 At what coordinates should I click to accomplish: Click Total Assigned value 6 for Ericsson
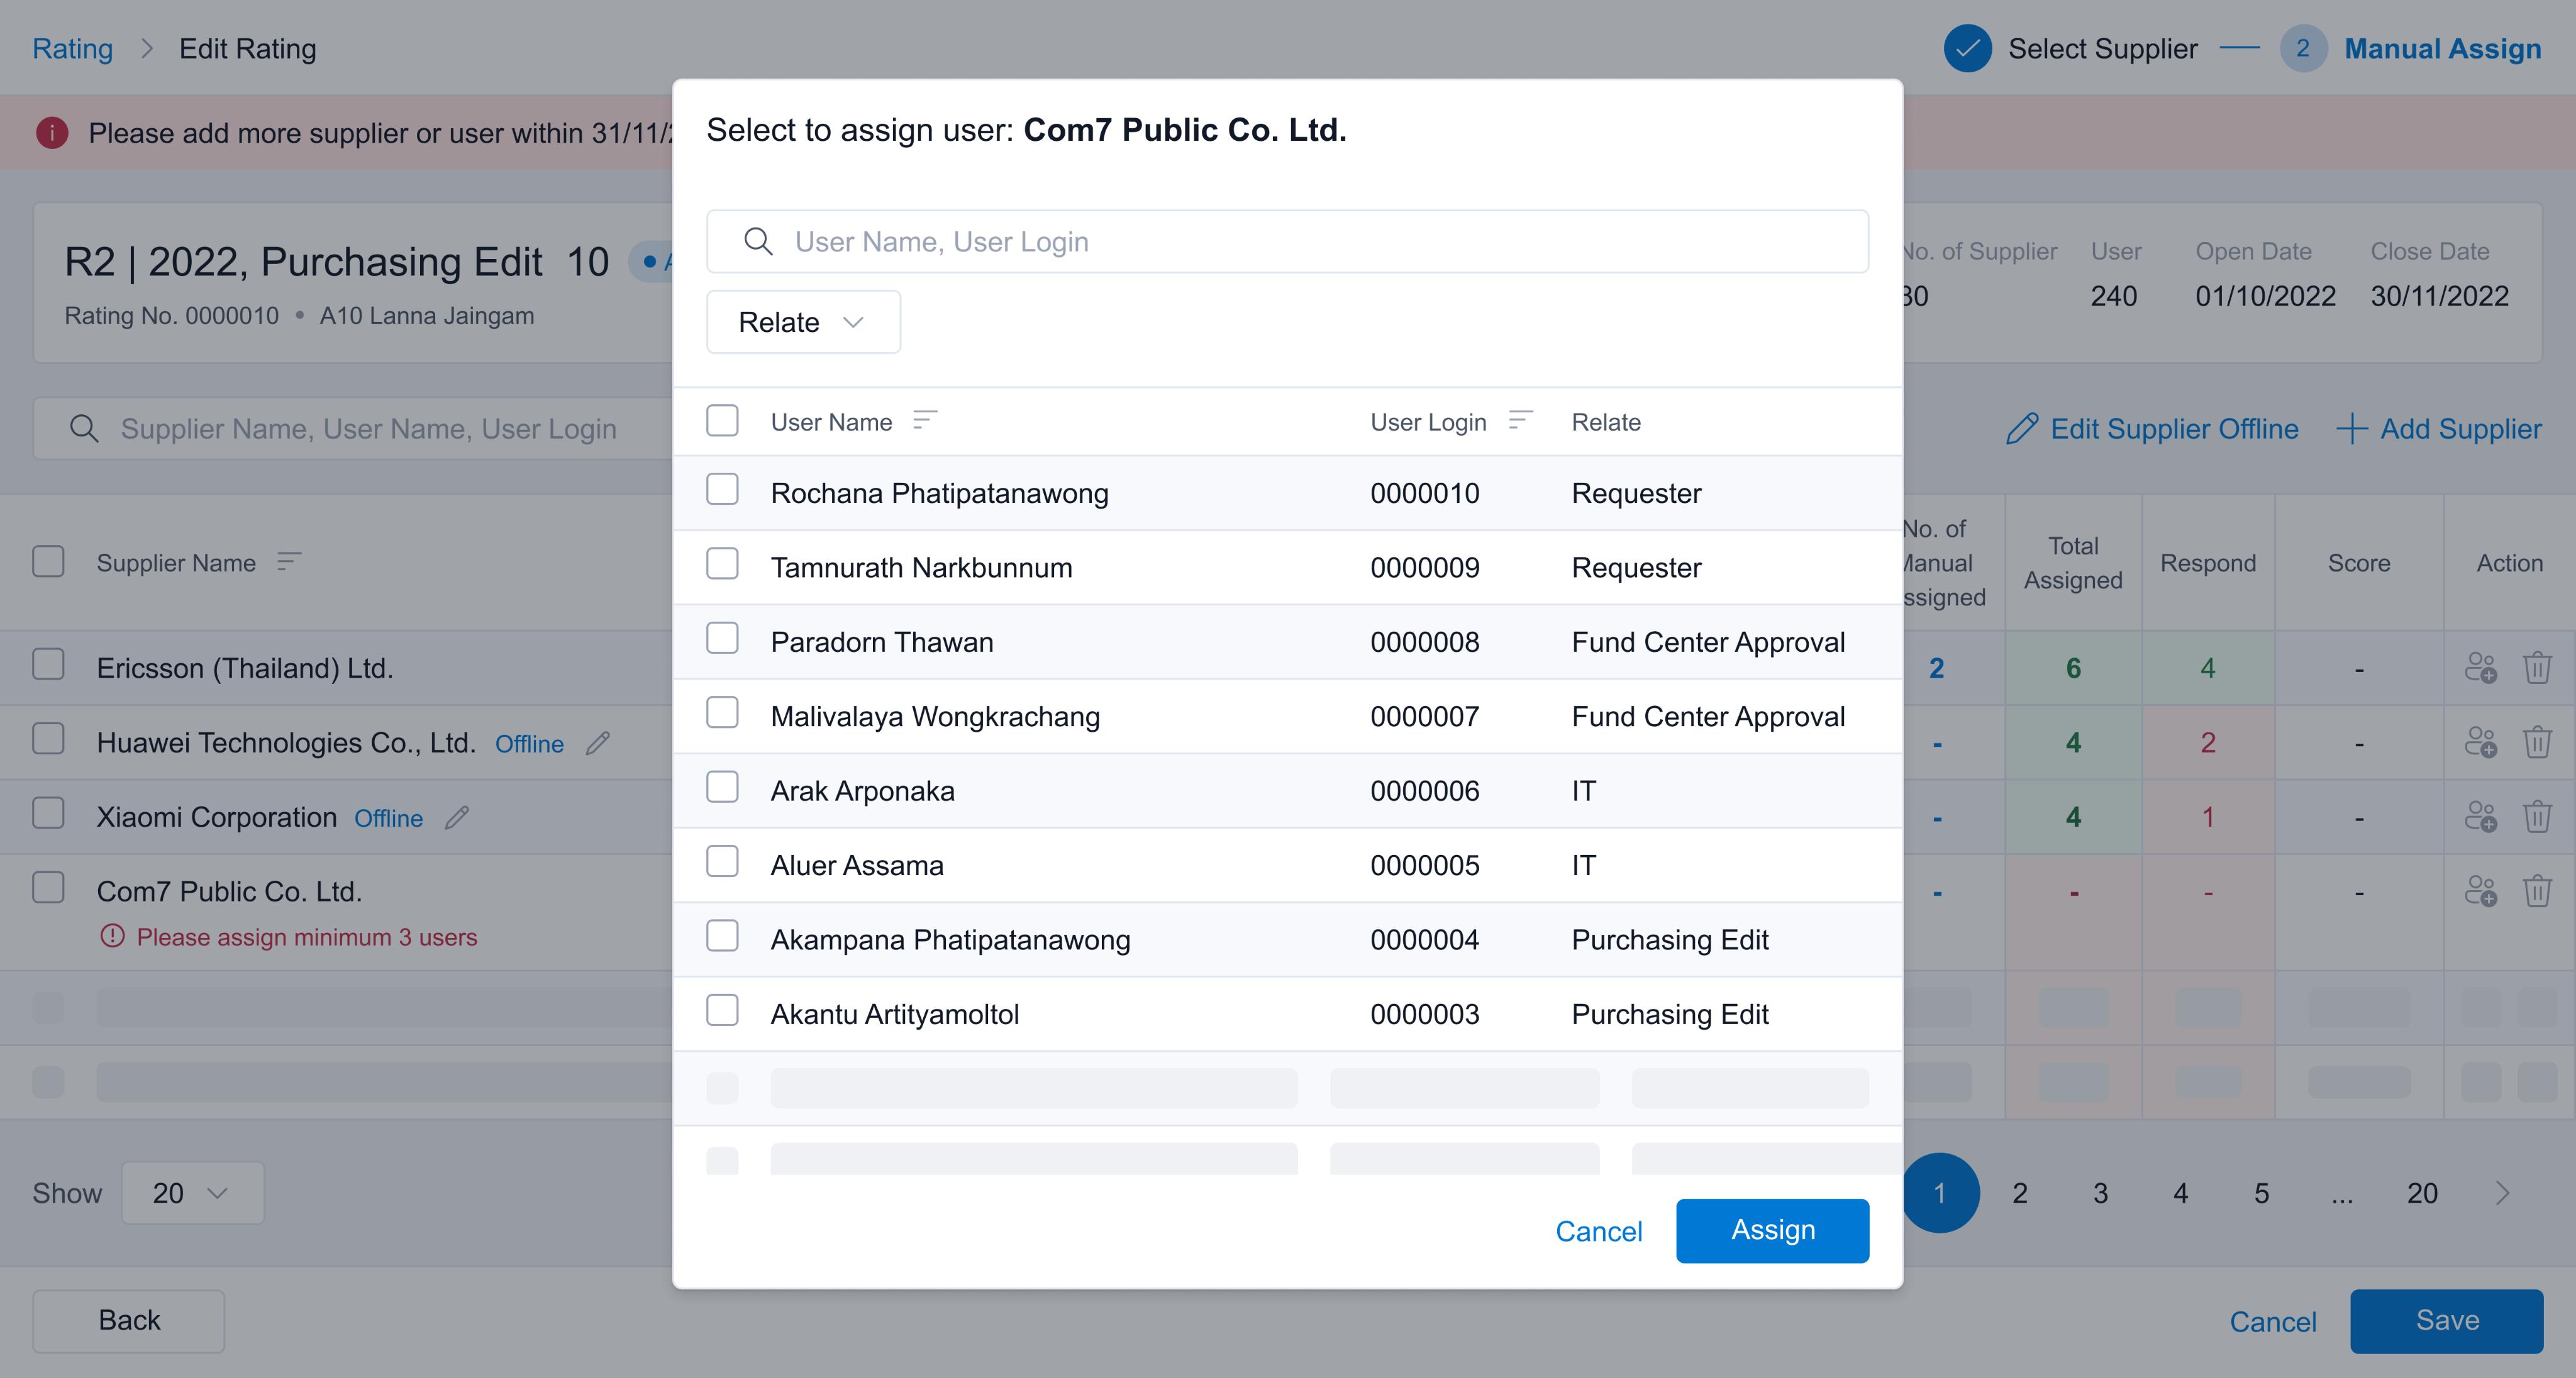2073,668
